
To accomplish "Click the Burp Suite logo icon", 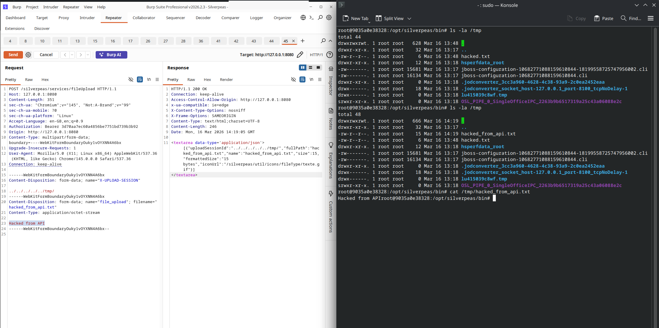I will [5, 7].
